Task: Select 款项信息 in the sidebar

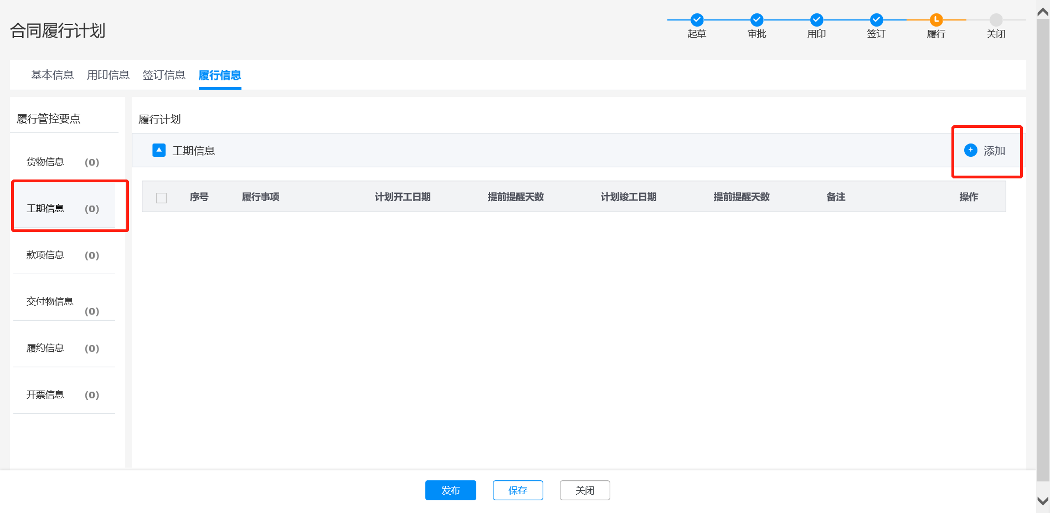Action: click(45, 255)
